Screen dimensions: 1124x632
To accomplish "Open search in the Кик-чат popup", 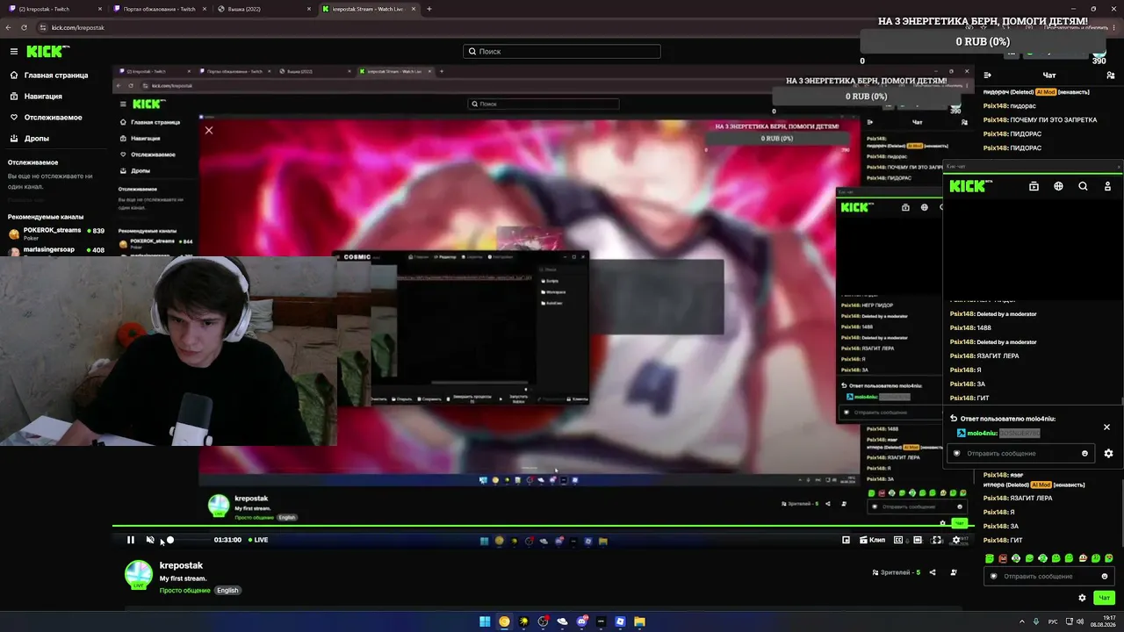I will point(1083,186).
